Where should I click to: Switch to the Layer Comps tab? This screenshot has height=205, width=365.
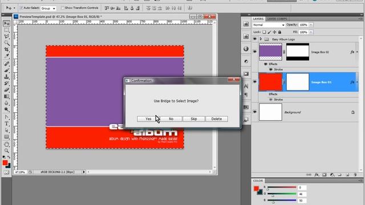tap(277, 19)
